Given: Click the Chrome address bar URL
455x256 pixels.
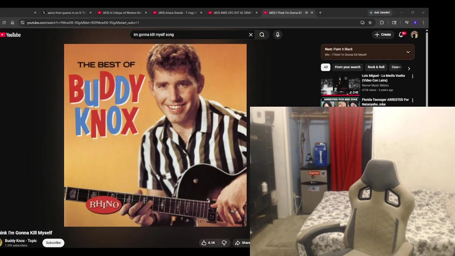Looking at the screenshot, I should pyautogui.click(x=83, y=22).
